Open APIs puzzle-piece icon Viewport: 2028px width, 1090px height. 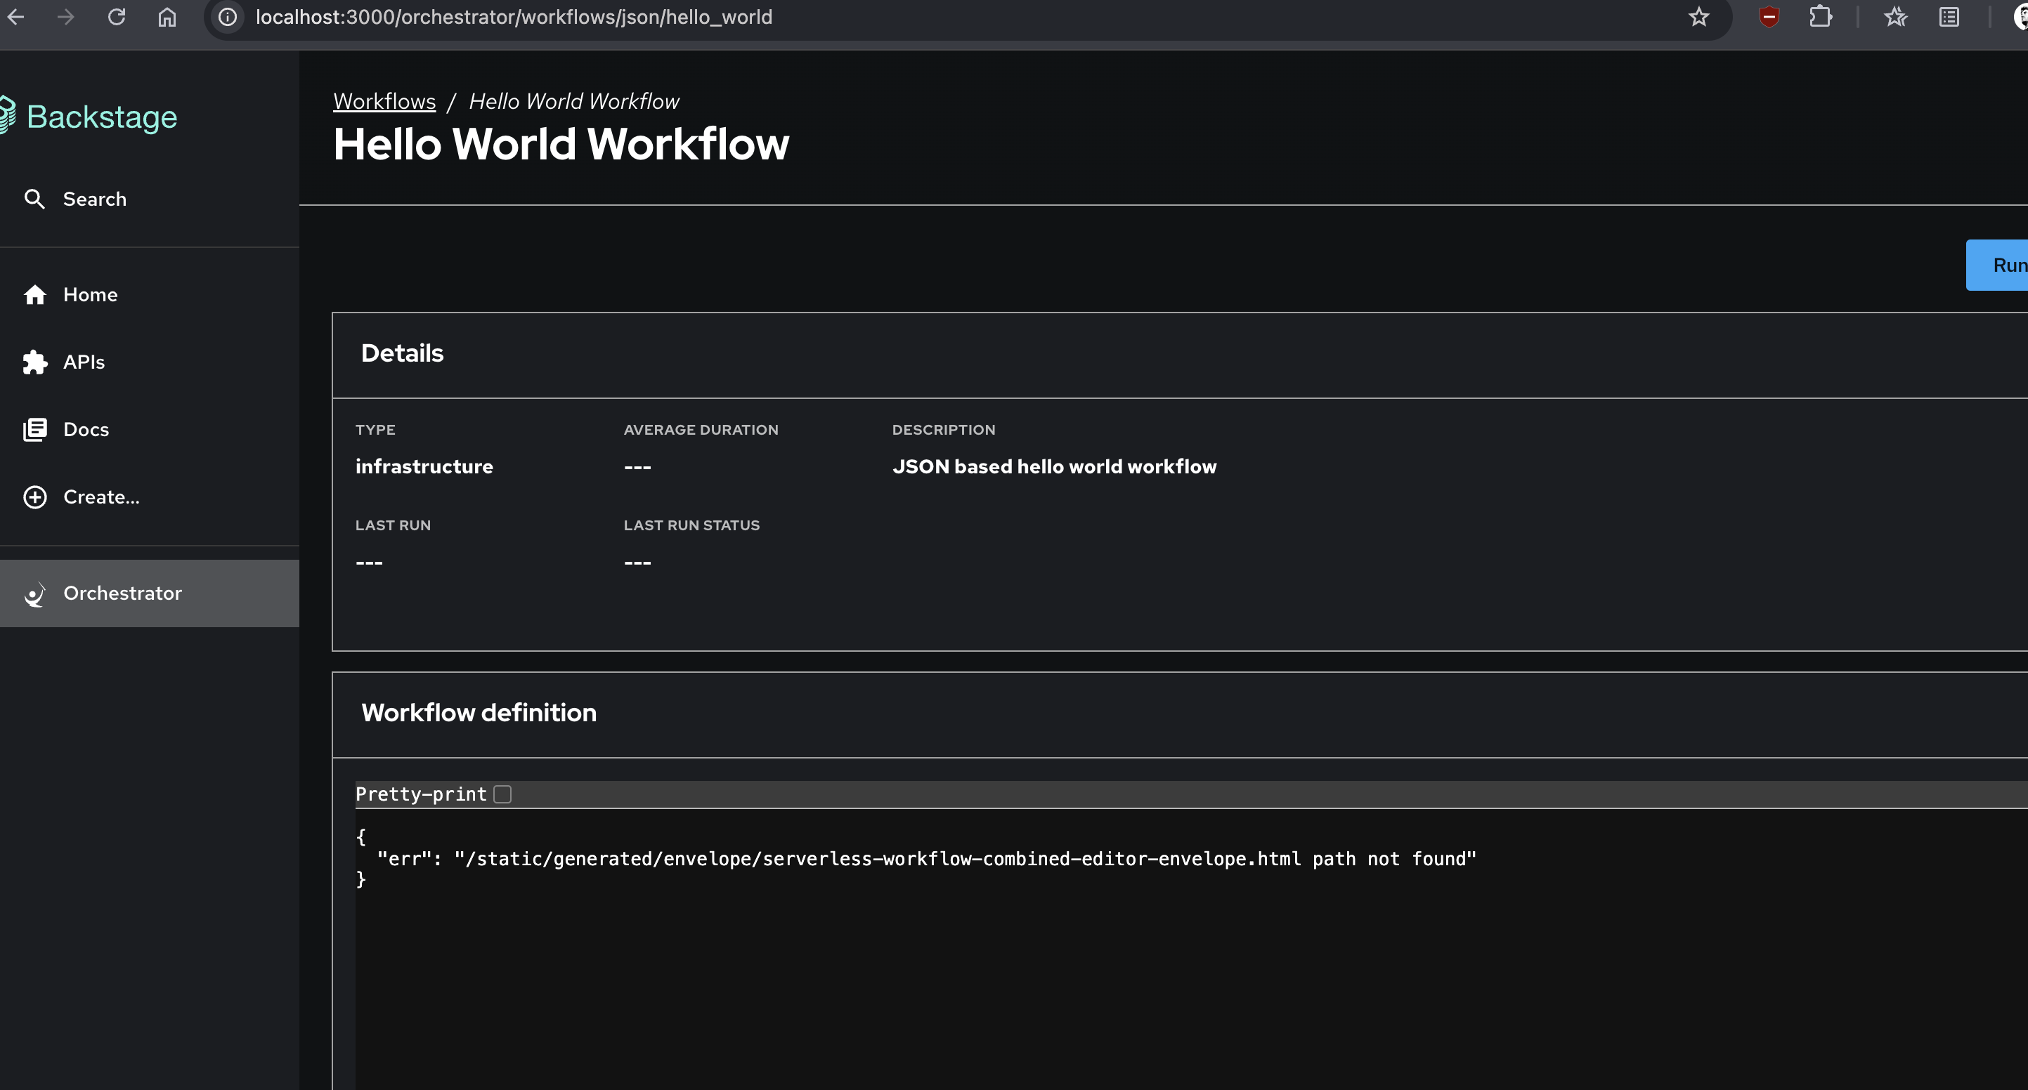[34, 362]
